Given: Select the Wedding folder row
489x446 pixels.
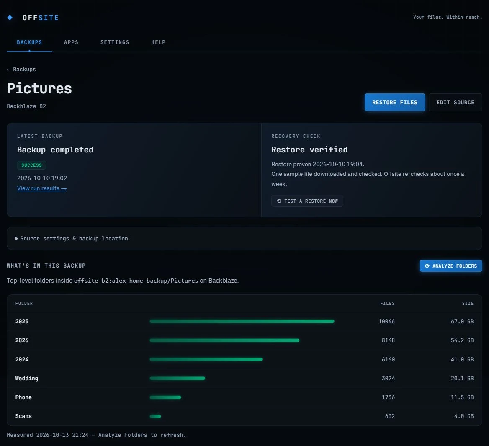Looking at the screenshot, I should pos(244,378).
